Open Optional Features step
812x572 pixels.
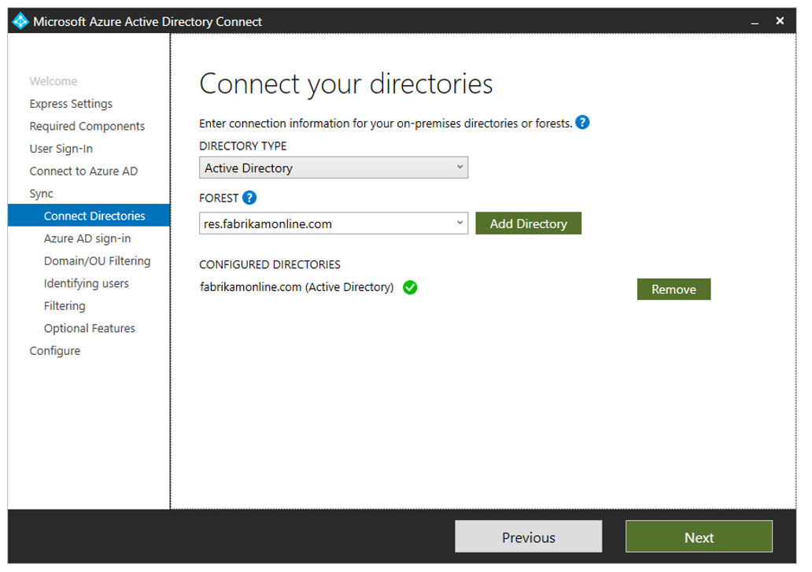[x=90, y=328]
